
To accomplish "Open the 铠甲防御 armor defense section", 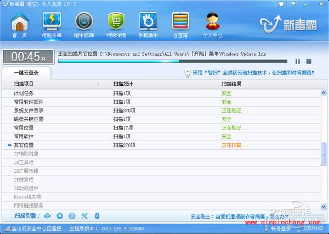I will click(84, 25).
